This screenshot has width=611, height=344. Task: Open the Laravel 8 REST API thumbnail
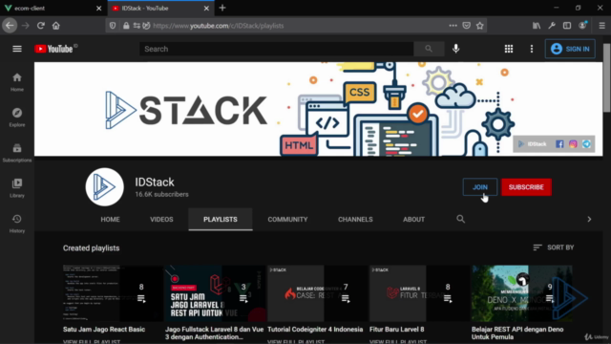pyautogui.click(x=215, y=293)
